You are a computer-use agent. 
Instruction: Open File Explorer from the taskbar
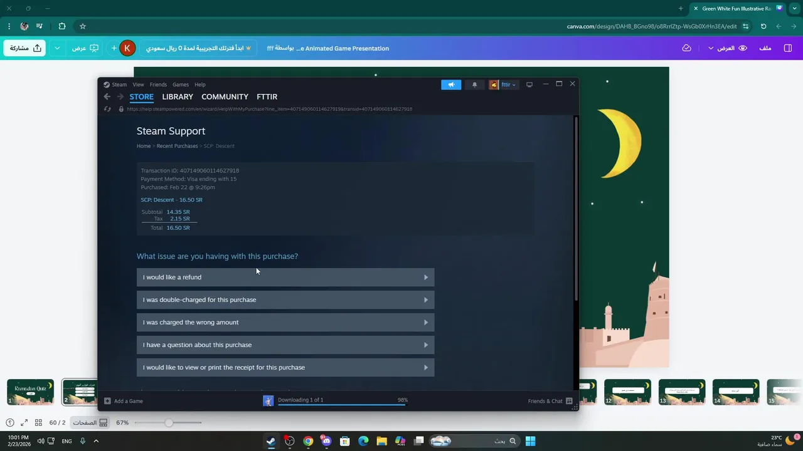point(381,441)
